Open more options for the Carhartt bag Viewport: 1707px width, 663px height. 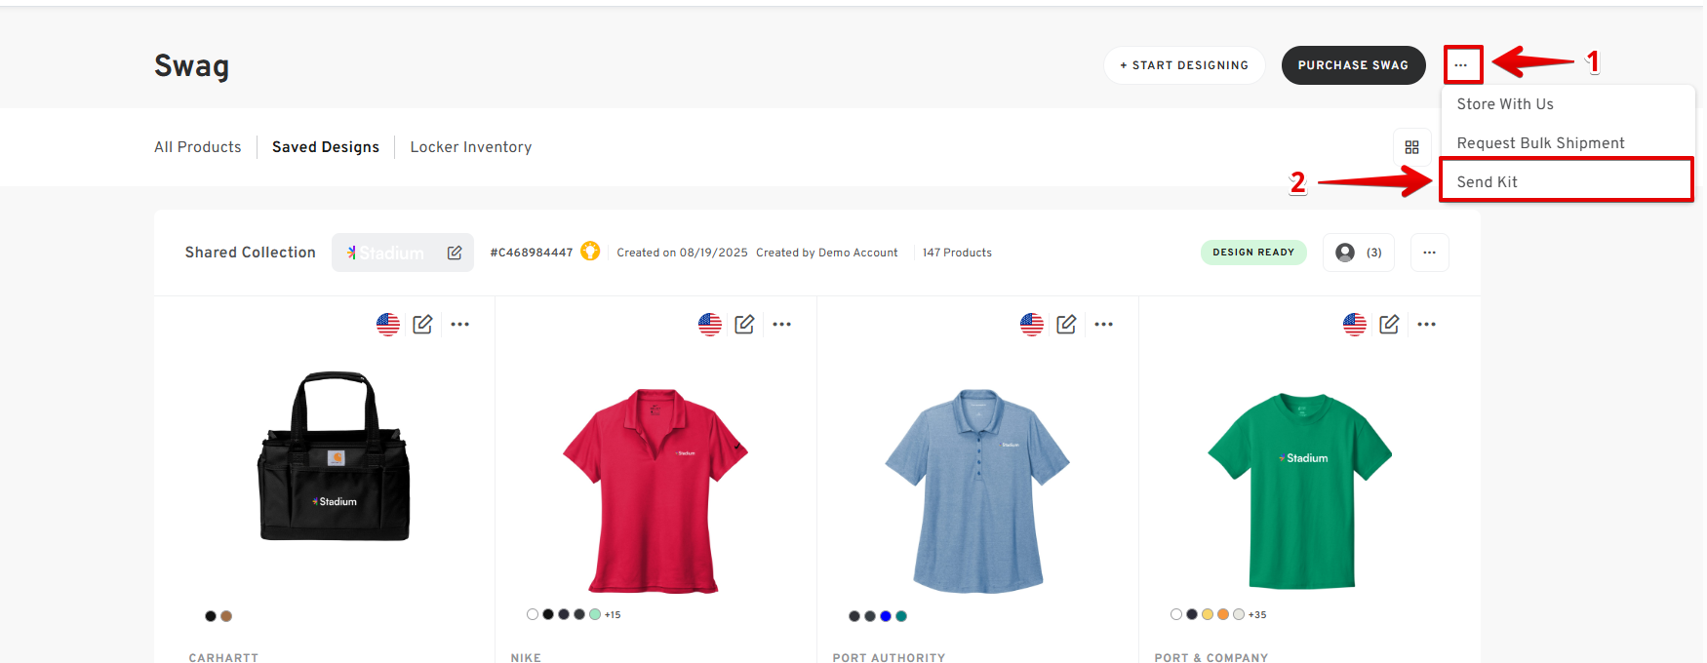[x=460, y=325]
